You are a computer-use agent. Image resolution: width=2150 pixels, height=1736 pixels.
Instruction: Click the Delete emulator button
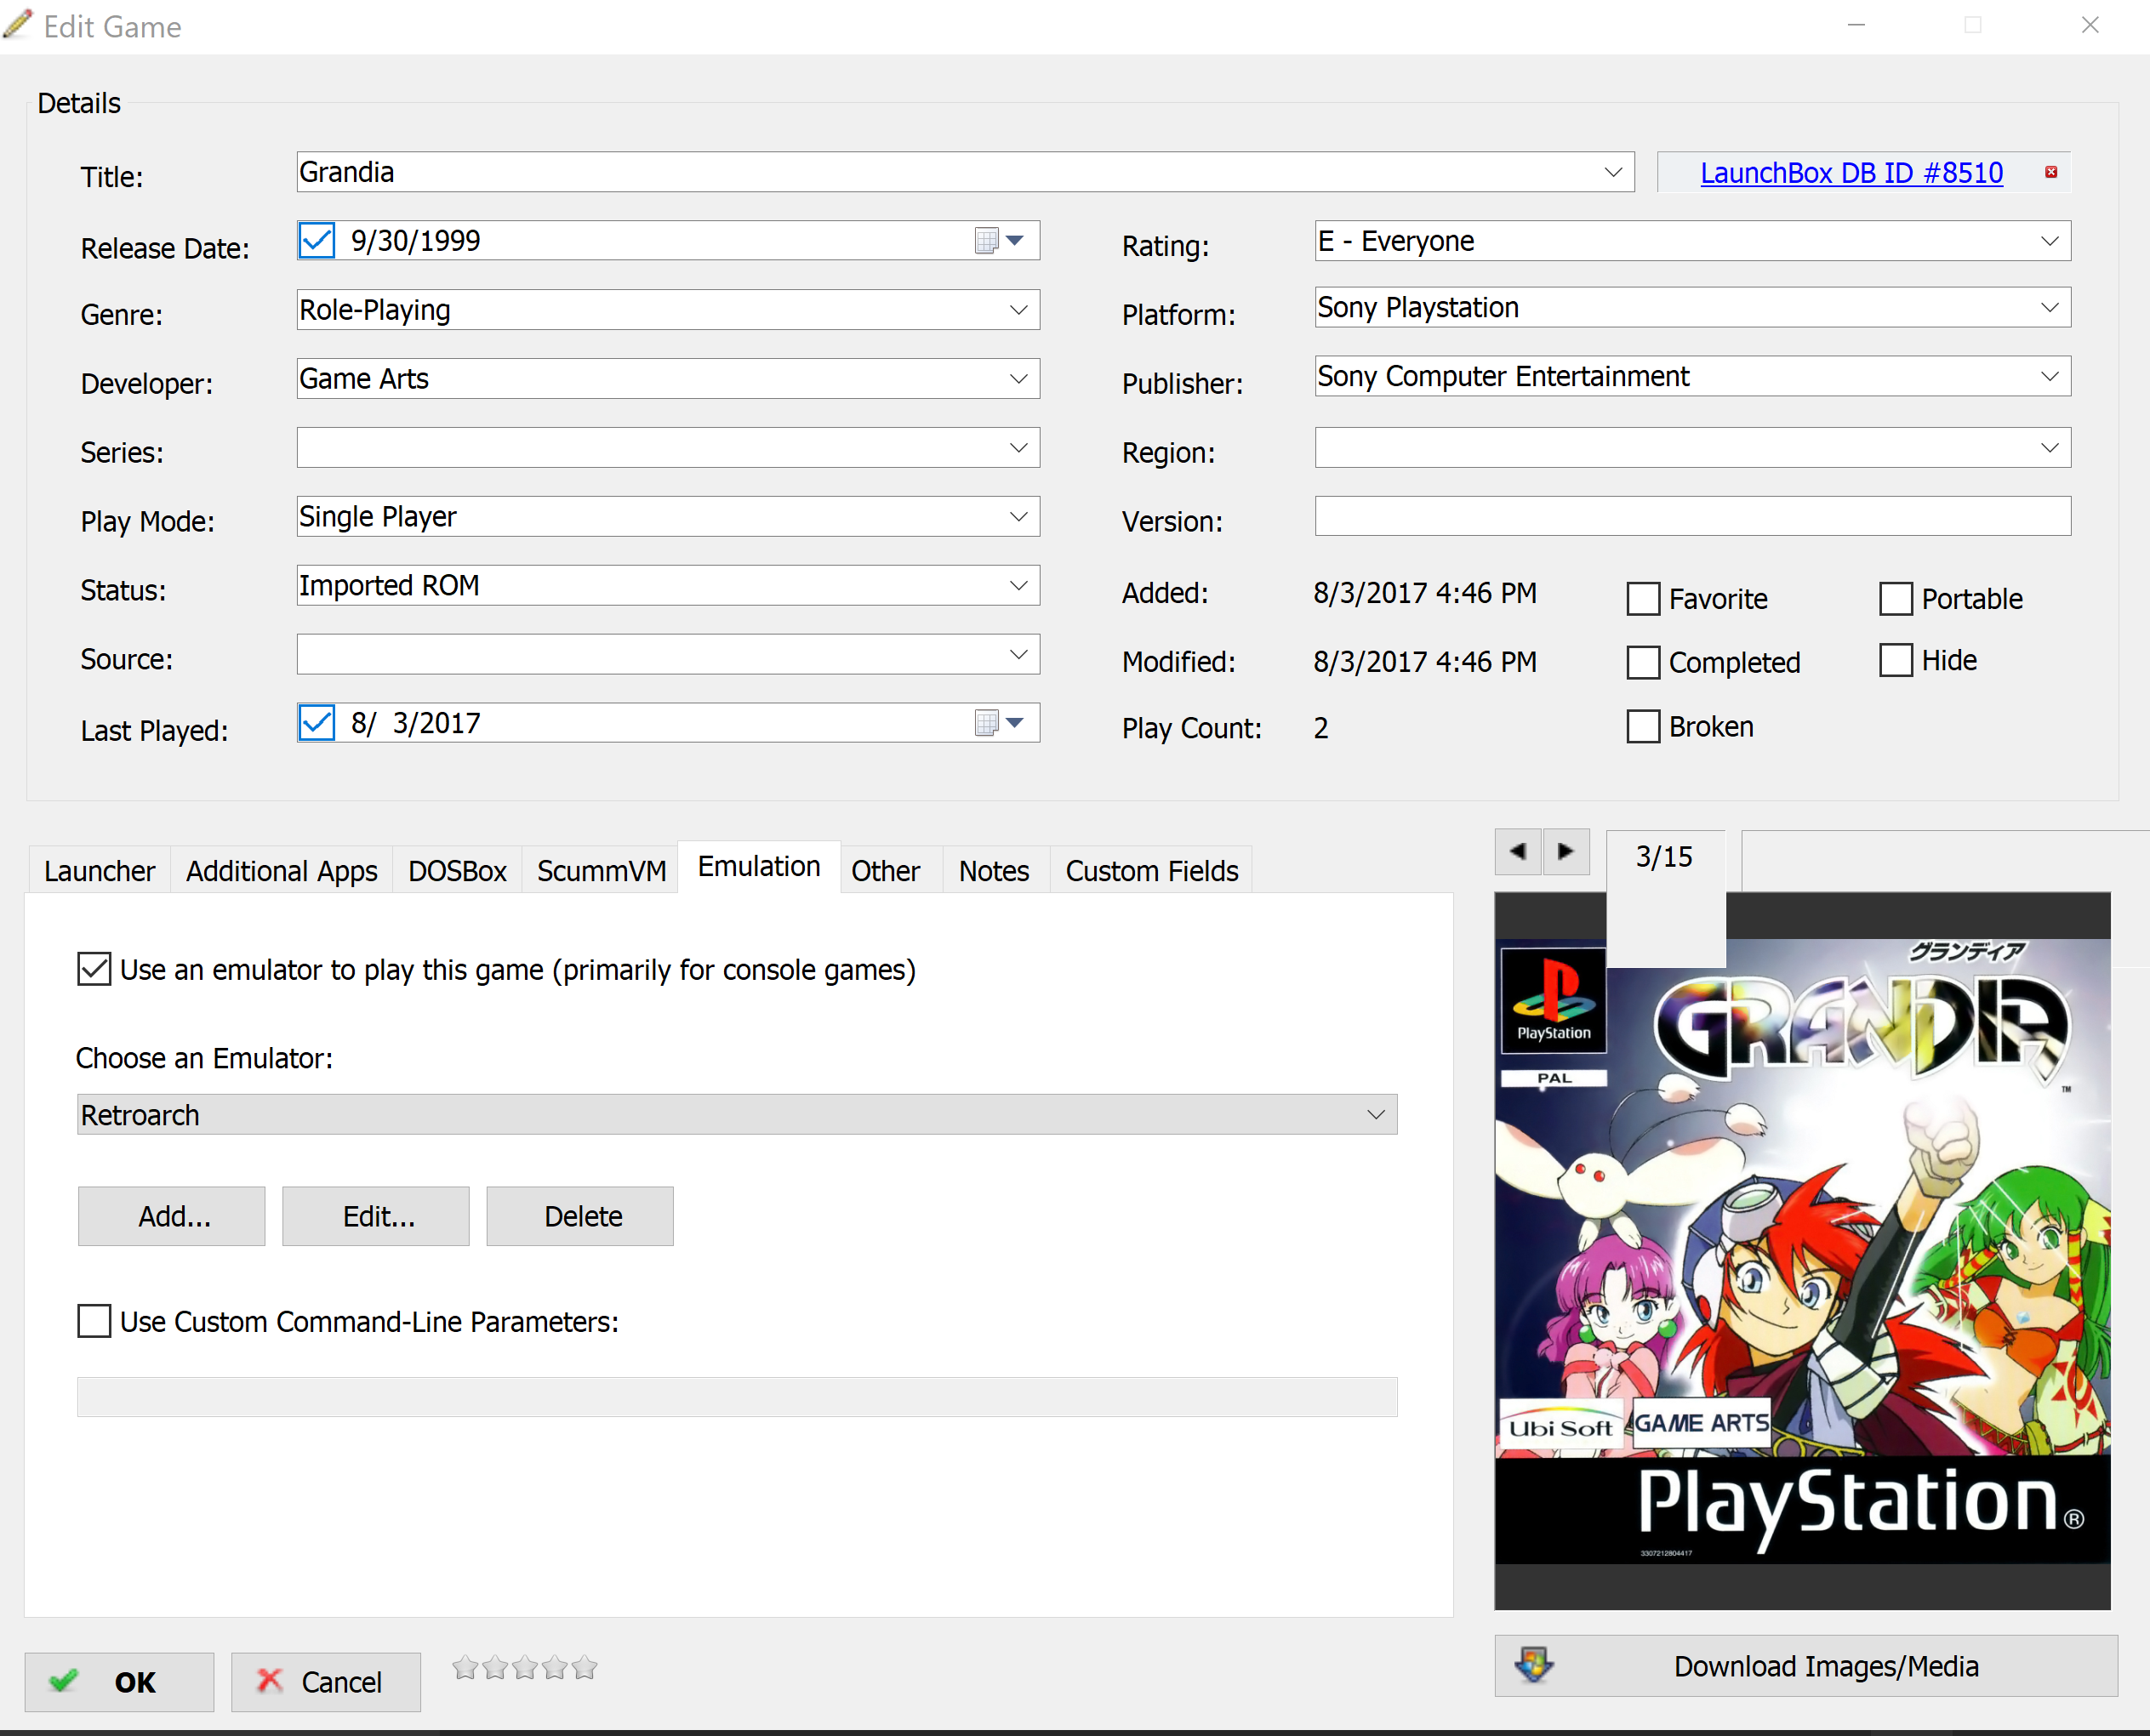tap(580, 1216)
